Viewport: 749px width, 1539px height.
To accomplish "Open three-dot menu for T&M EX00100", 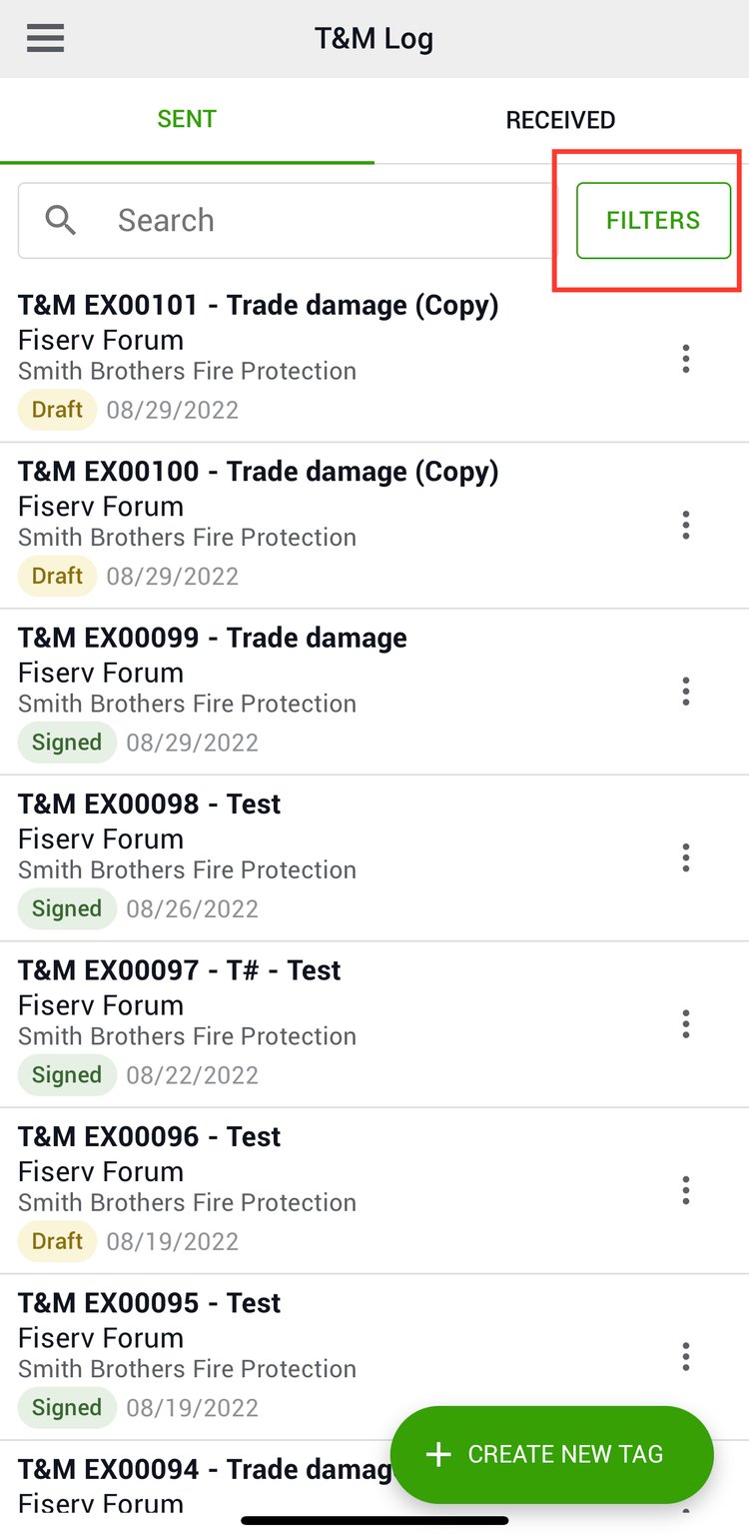I will (x=685, y=525).
